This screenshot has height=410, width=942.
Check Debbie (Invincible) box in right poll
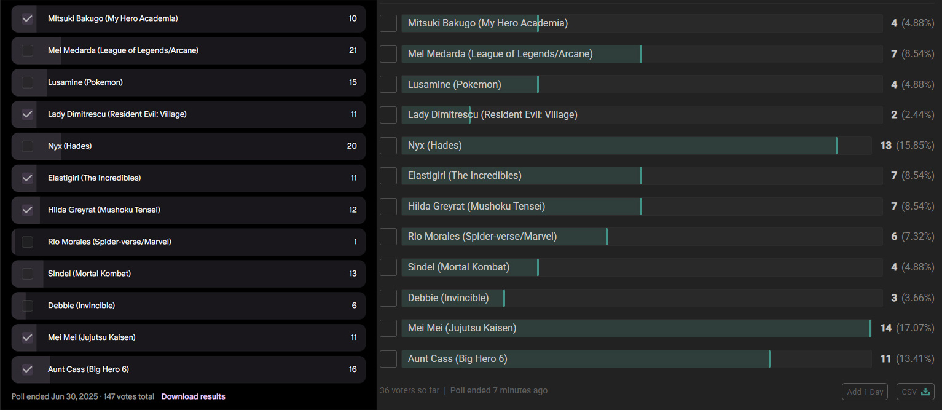[388, 298]
